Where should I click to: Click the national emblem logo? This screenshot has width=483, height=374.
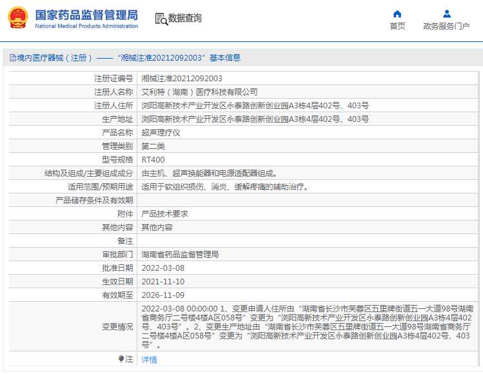pos(18,18)
